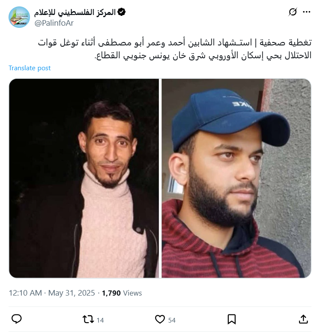Click Translate post link
The width and height of the screenshot is (320, 332).
30,68
